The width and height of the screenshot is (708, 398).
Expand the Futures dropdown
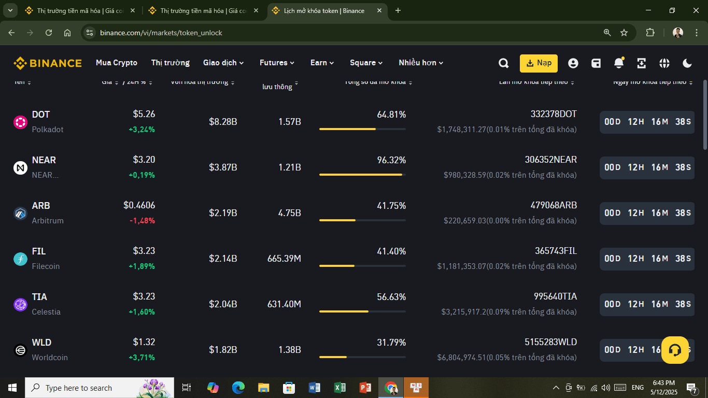(x=277, y=63)
